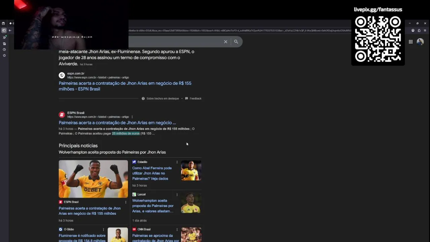Open the Google apps grid
Image resolution: width=430 pixels, height=242 pixels.
(411, 42)
